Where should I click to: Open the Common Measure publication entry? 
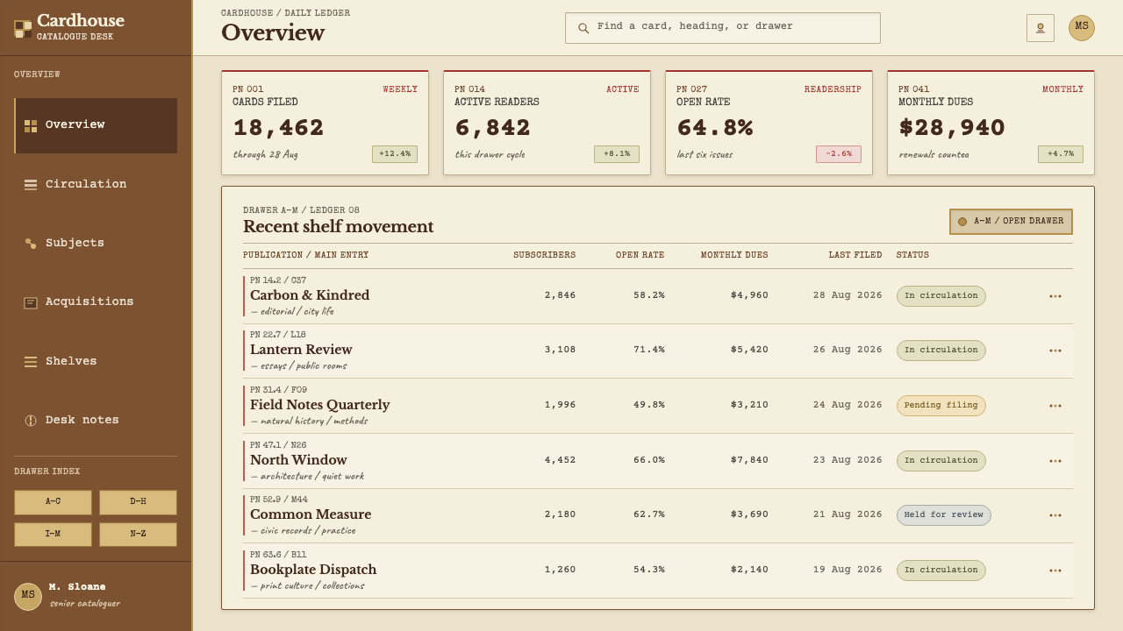click(311, 514)
